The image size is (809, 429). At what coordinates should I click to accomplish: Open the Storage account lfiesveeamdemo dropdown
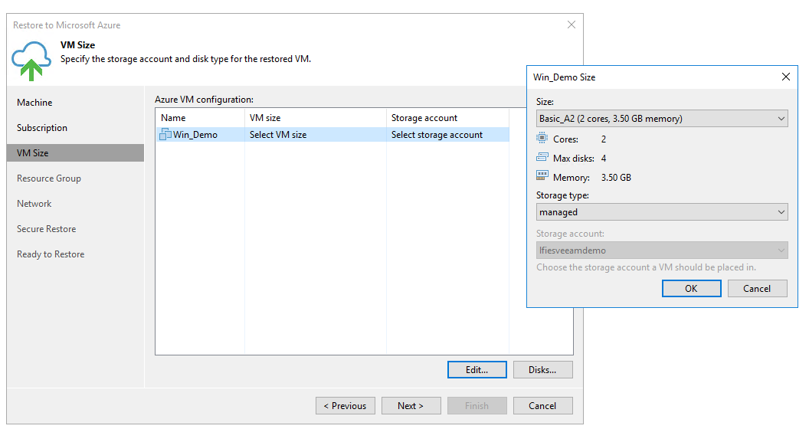pos(662,251)
